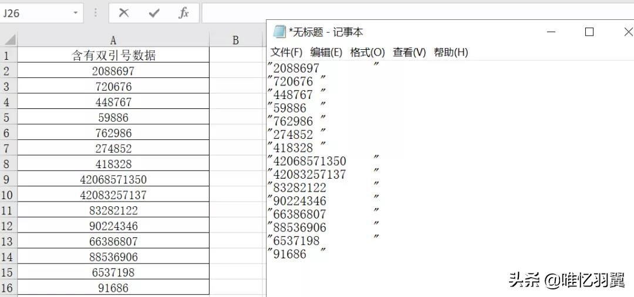Screen dimensions: 634x297
Task: Click the Excel formula bar input area
Action: click(x=418, y=13)
